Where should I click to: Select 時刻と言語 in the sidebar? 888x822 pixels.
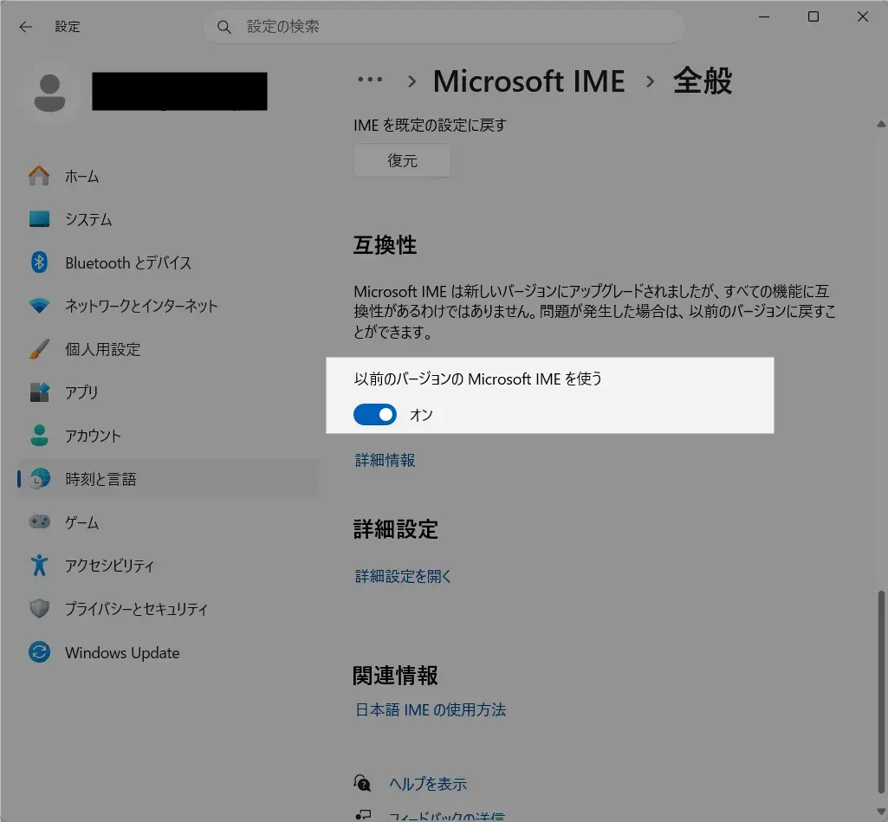point(168,479)
